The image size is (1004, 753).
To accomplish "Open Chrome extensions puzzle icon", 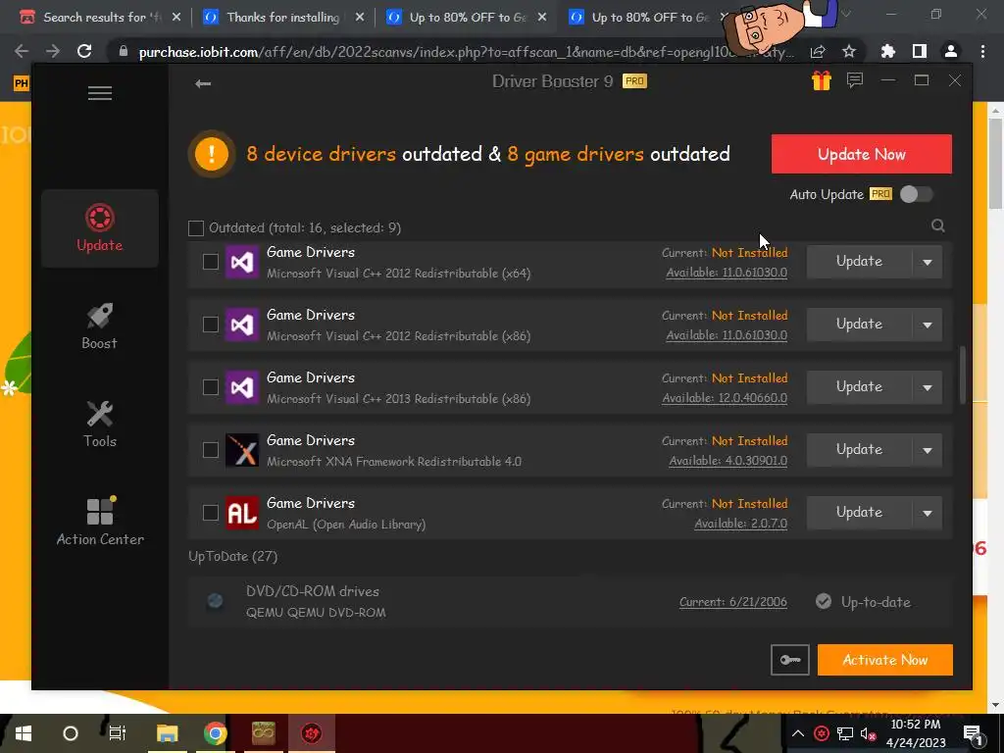I will 888,51.
